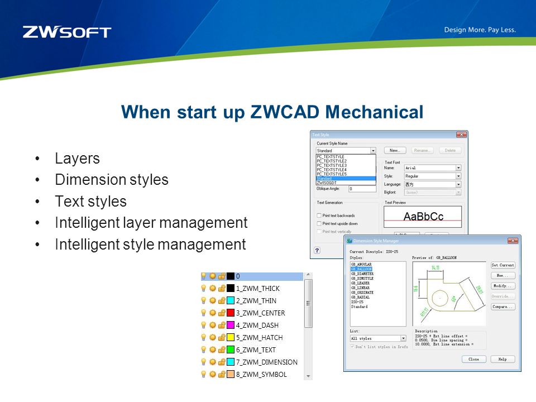Click Help button in Dimension Style Manager
Viewport: 536px width, 402px height.
(x=502, y=359)
